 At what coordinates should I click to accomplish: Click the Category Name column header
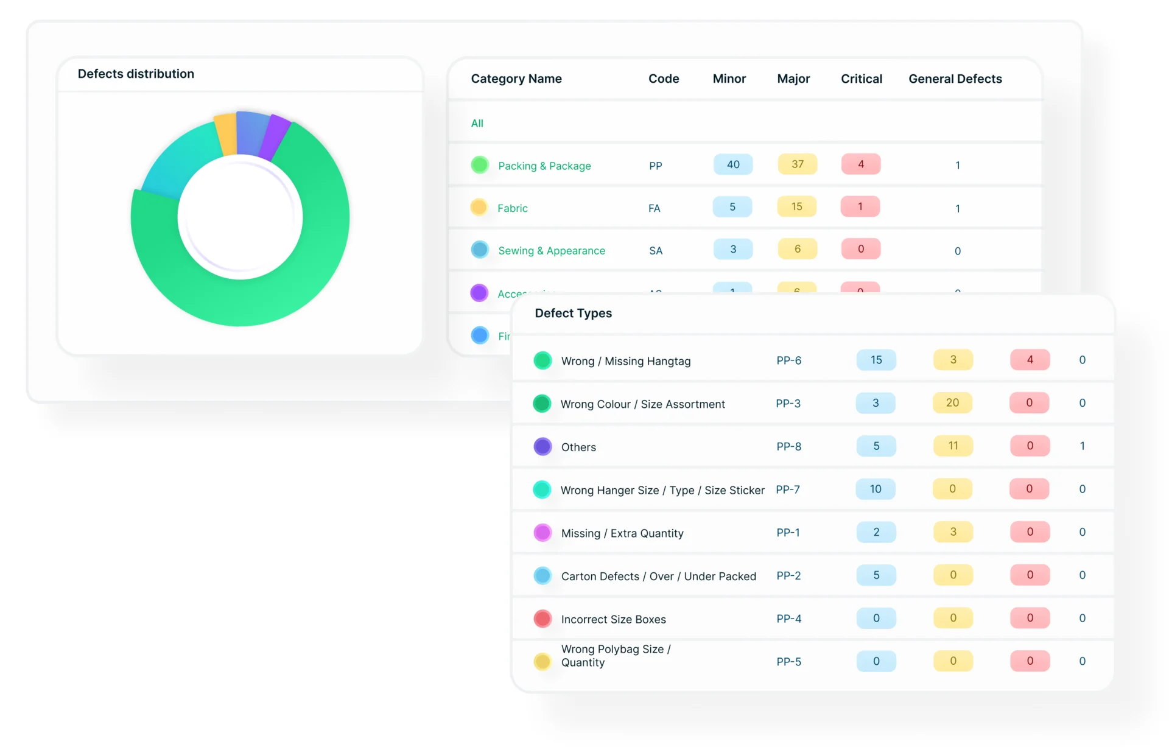[x=516, y=79]
